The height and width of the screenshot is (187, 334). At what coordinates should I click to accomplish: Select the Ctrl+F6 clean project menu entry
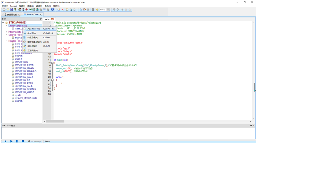click(x=40, y=46)
